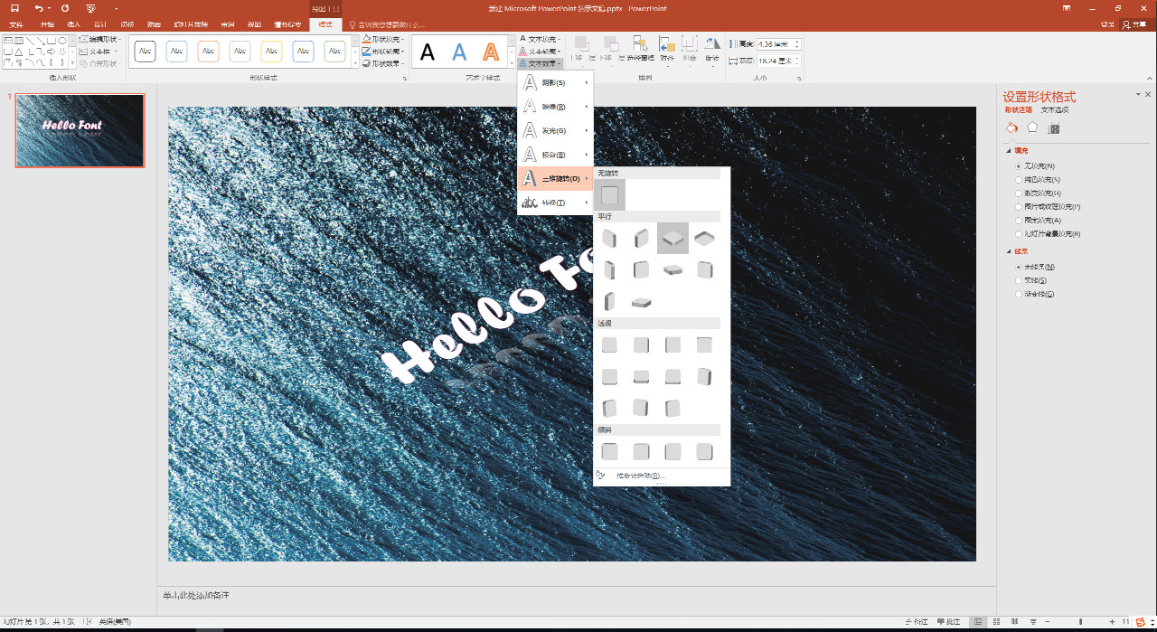1157x632 pixels.
Task: Click the Effects pentagon icon in format pane
Action: 1032,128
